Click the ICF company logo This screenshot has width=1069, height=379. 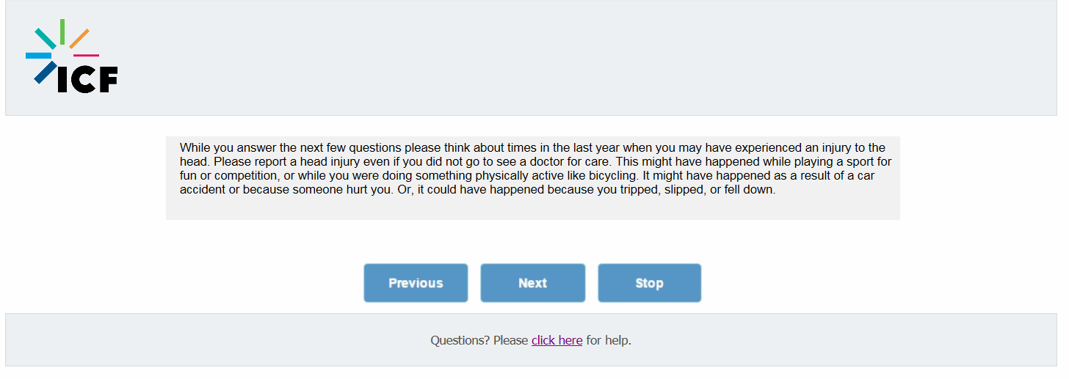tap(71, 56)
